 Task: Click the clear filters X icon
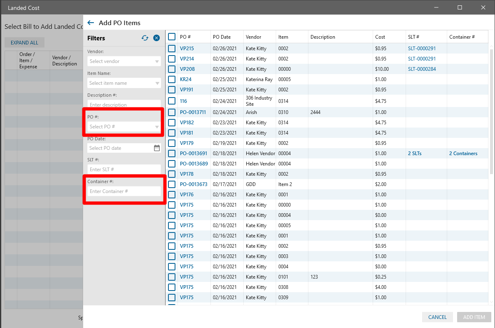point(156,38)
